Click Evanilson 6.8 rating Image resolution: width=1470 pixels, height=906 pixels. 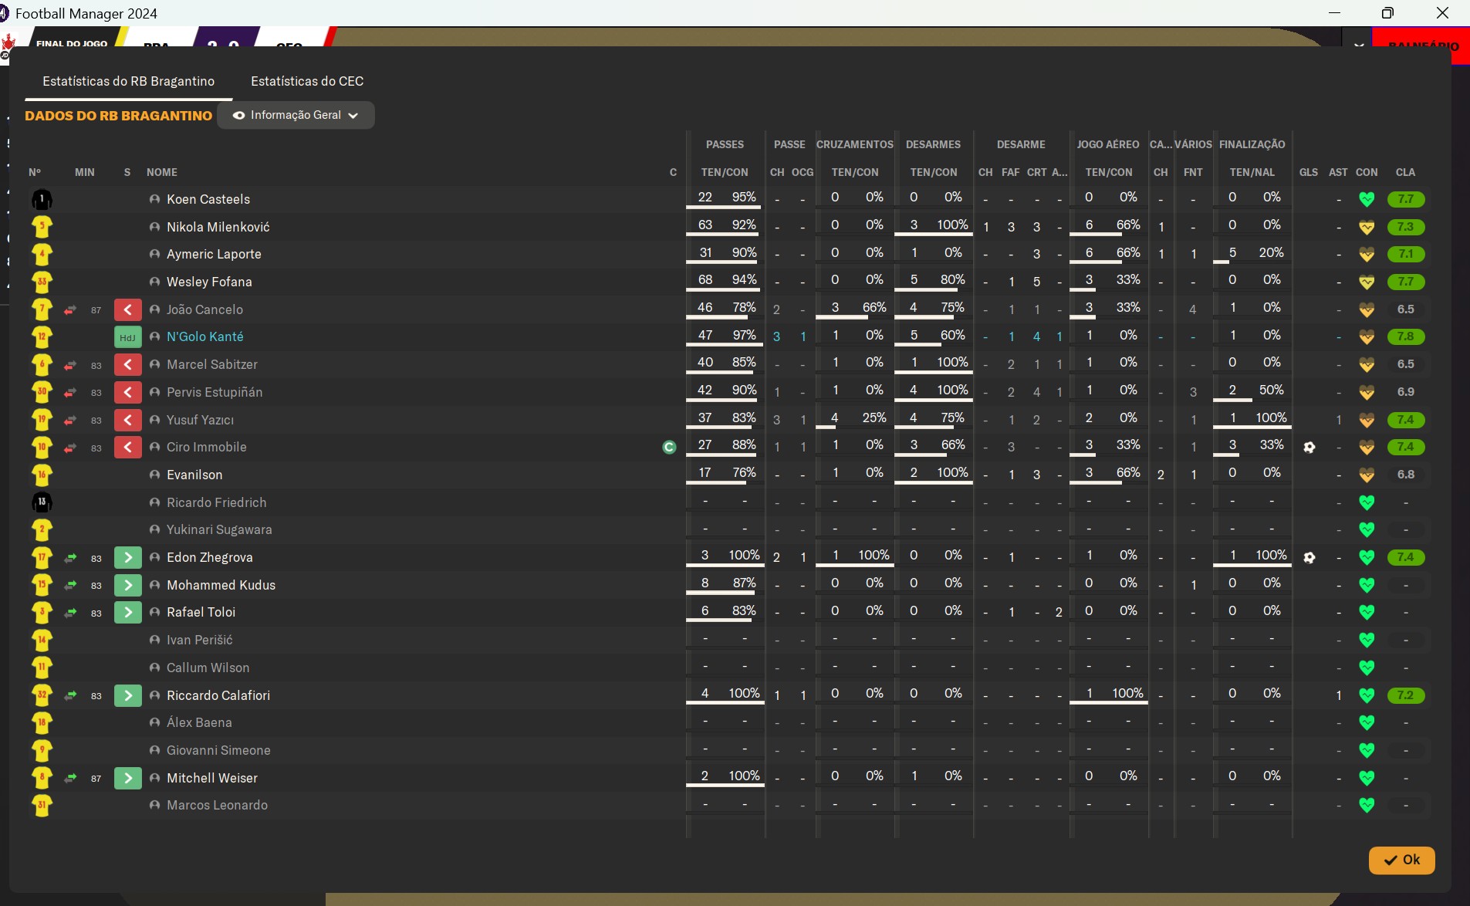(1405, 475)
